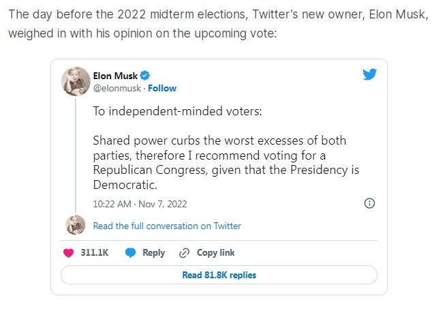434x311 pixels.
Task: Open the 10:22 AM Nov 7, 2022 timestamp
Action: pos(140,204)
